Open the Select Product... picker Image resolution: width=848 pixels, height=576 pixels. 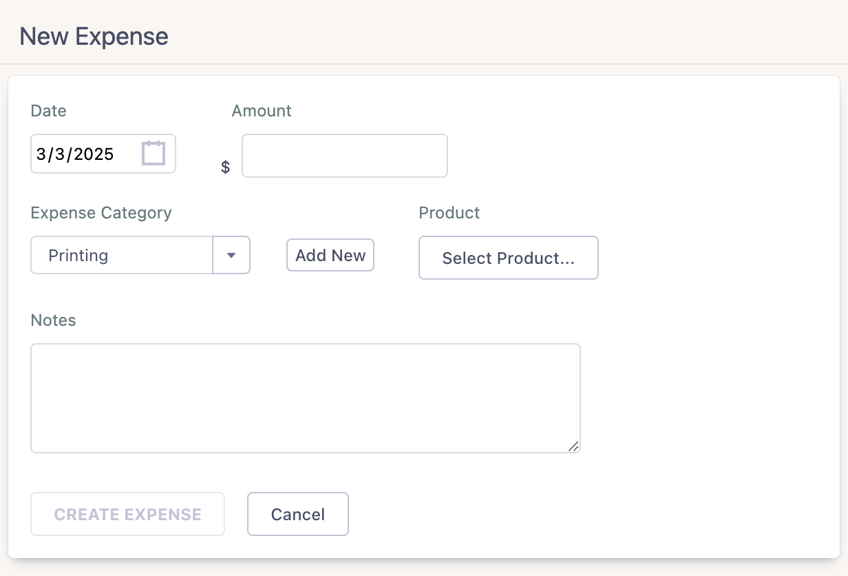[508, 258]
